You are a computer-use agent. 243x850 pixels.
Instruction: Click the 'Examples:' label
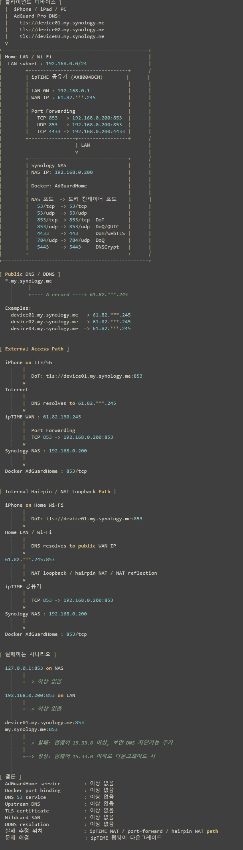tap(18, 308)
